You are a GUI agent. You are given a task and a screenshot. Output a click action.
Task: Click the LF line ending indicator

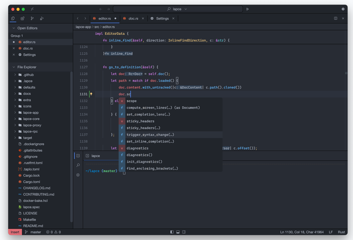(331, 232)
